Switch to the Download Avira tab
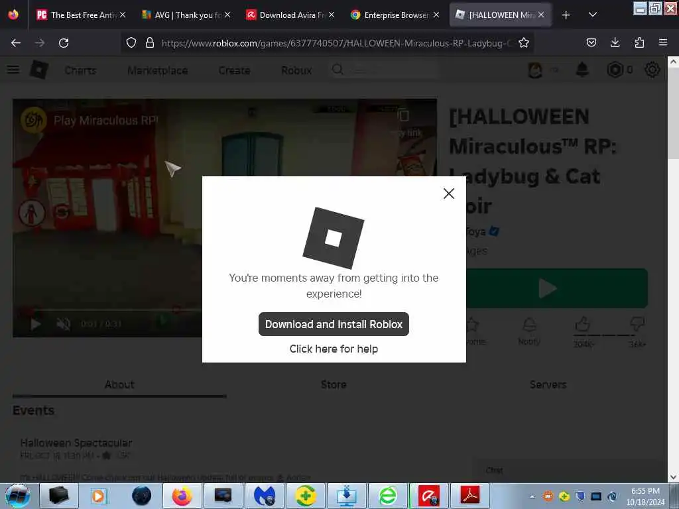The height and width of the screenshot is (509, 679). click(290, 15)
